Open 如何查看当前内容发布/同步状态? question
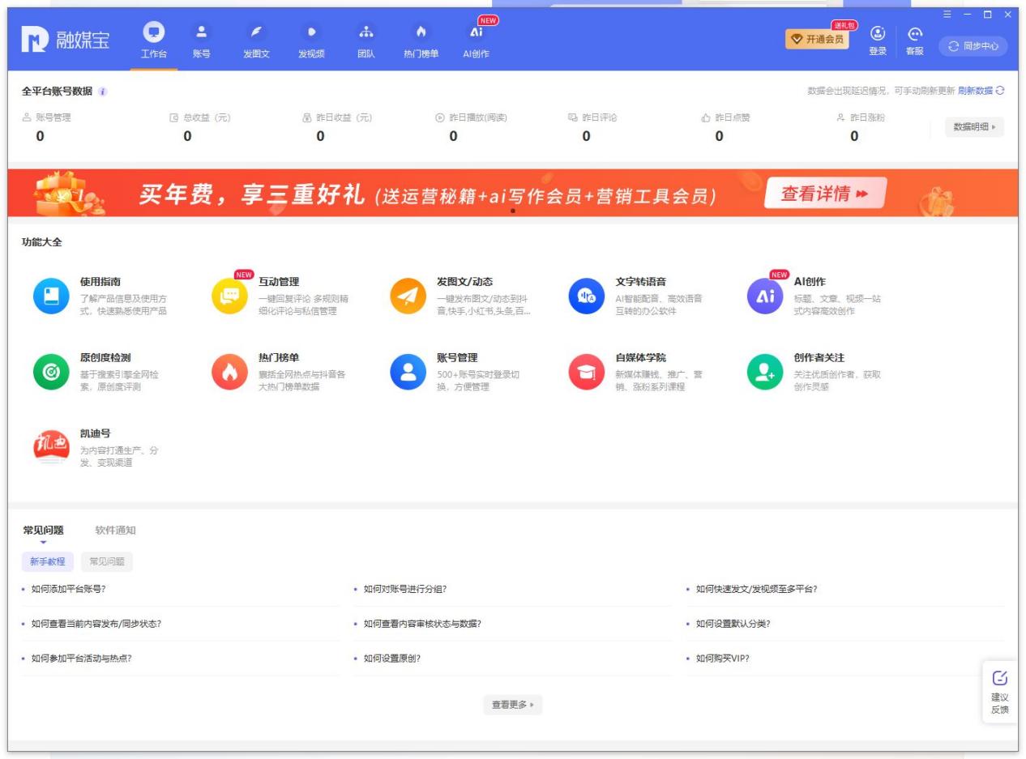Screen dimensions: 1026x759 point(96,624)
